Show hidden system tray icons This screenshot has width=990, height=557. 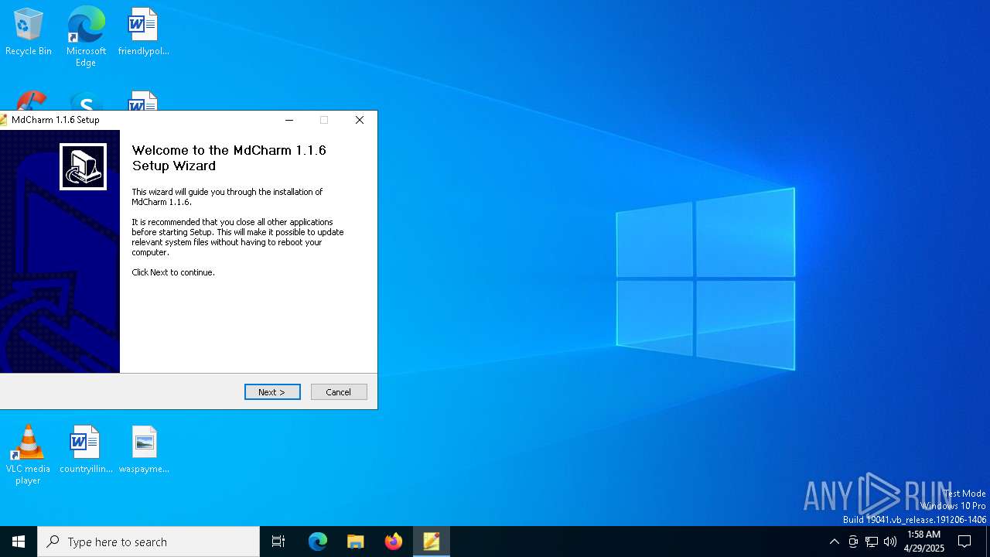pyautogui.click(x=835, y=542)
